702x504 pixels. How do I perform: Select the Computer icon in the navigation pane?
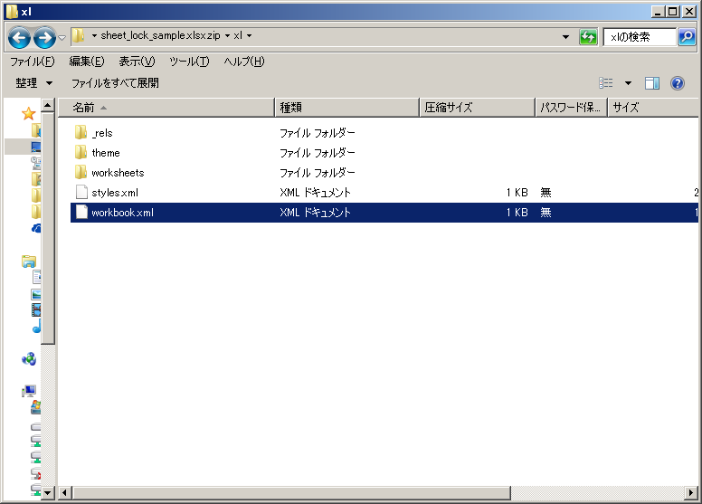(29, 391)
